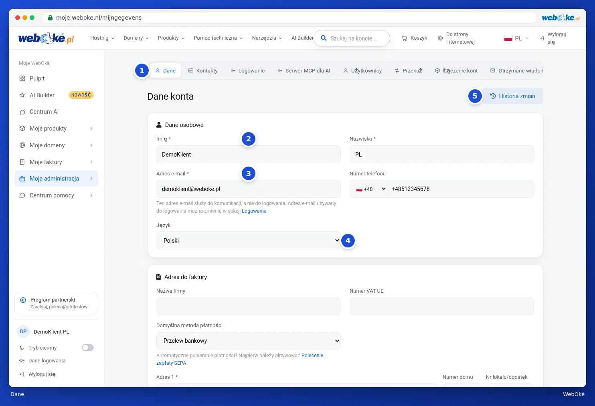
Task: Click the Pulpit dashboard icon
Action: 22,78
